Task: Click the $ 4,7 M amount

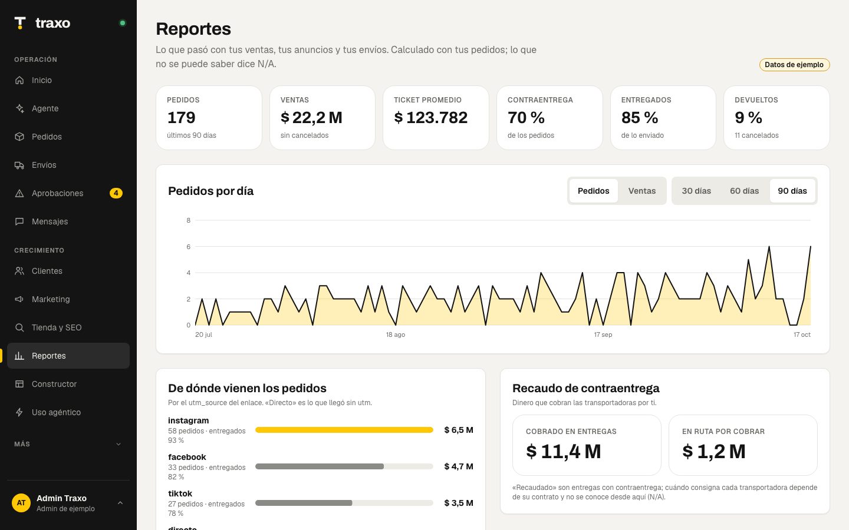Action: coord(459,466)
